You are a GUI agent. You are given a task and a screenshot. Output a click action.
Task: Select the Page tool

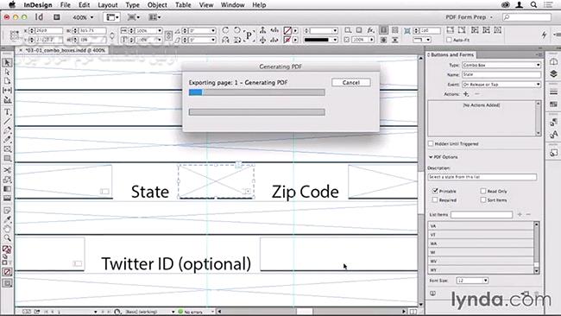(x=7, y=81)
